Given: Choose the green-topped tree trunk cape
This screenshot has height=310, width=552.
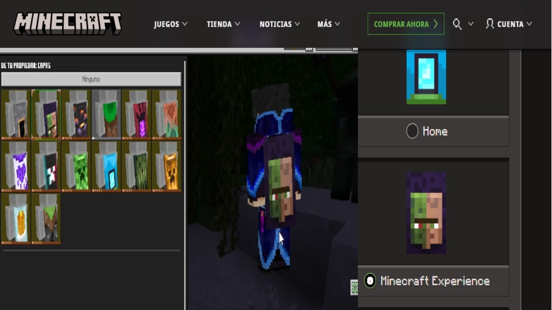Looking at the screenshot, I should tap(107, 115).
